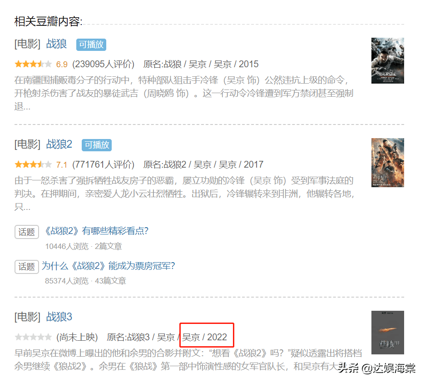
Task: Click the 239095人评价 review count
Action: tap(103, 64)
